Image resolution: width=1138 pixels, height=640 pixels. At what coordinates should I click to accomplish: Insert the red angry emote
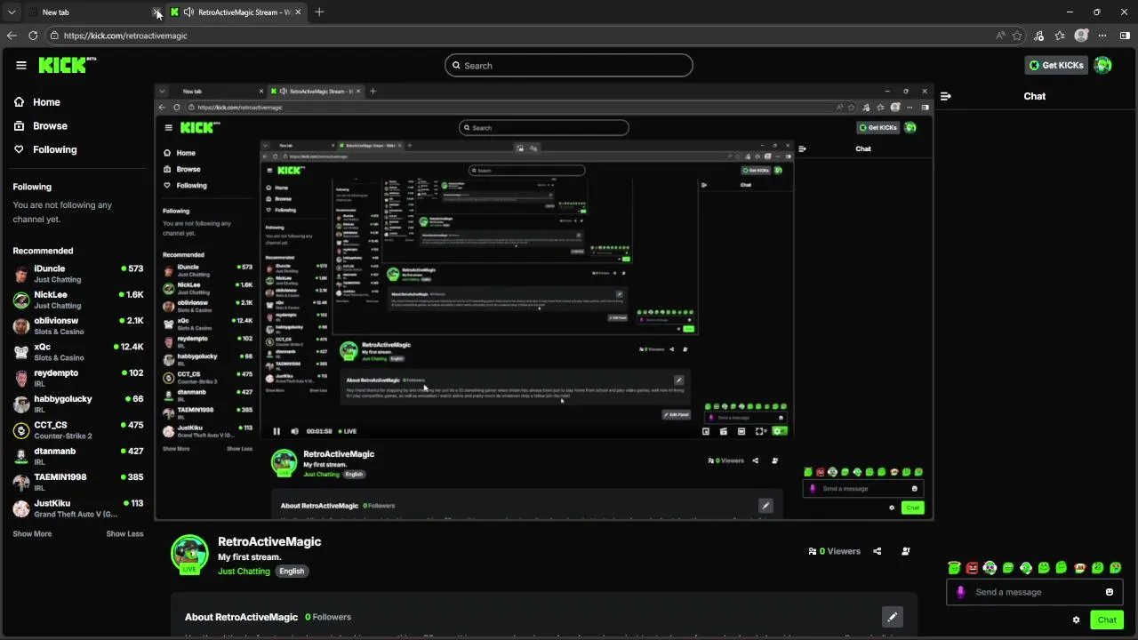[972, 568]
